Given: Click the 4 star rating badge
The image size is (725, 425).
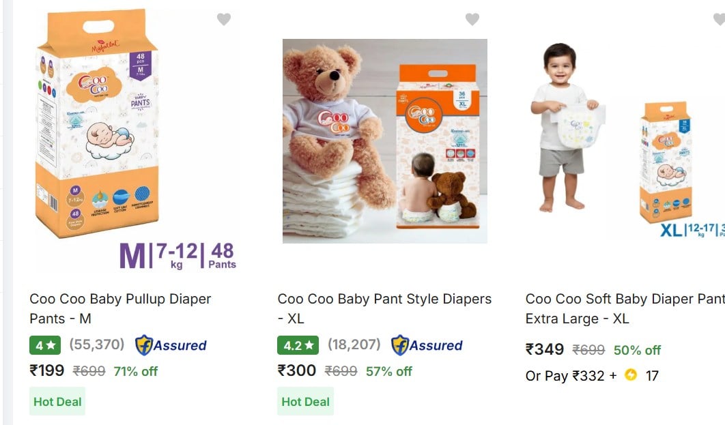Looking at the screenshot, I should pos(45,345).
